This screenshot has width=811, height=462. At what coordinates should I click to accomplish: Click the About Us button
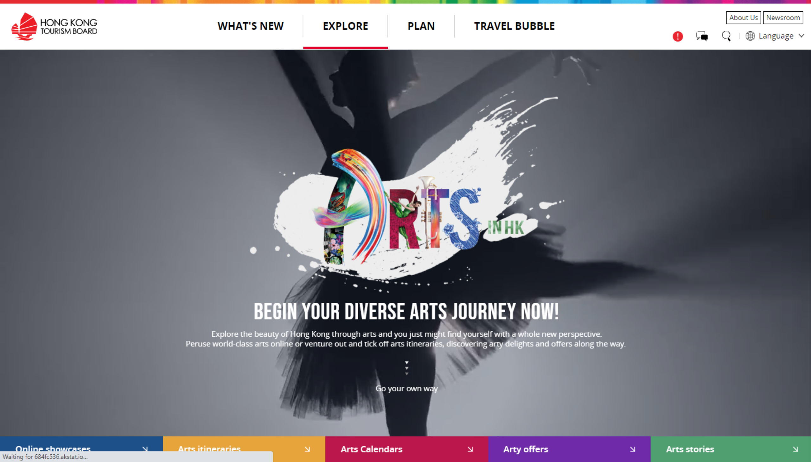coord(743,18)
